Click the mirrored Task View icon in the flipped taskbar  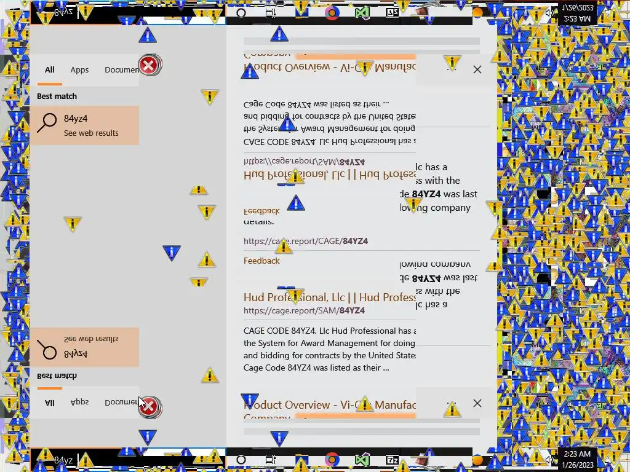pos(271,13)
